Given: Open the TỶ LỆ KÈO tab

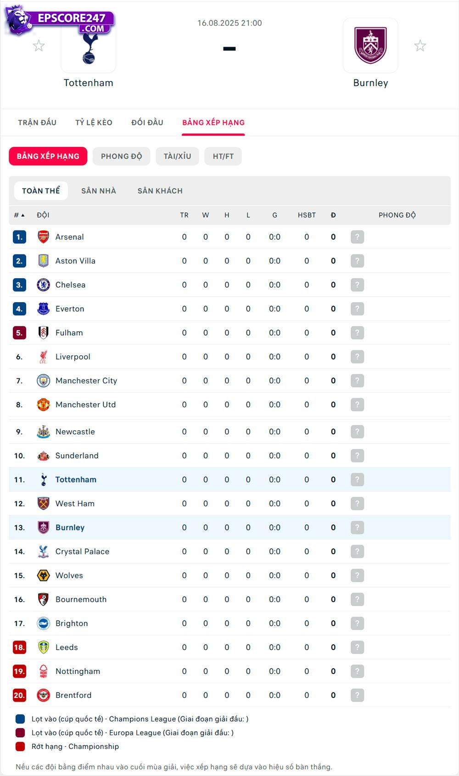Looking at the screenshot, I should coord(94,123).
